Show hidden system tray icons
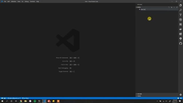 [157, 101]
